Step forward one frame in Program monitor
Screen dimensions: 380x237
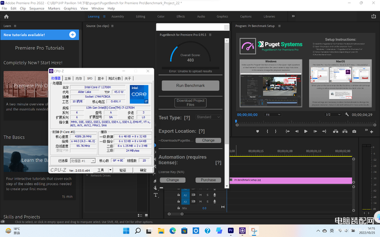pos(315,131)
